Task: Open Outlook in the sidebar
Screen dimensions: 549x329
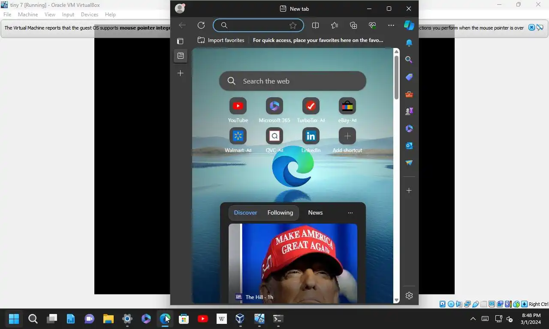Action: 409,146
